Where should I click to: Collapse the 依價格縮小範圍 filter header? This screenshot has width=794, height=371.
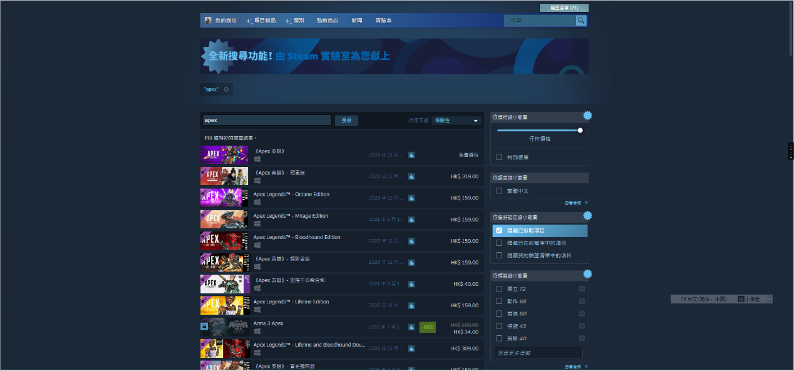coord(539,117)
